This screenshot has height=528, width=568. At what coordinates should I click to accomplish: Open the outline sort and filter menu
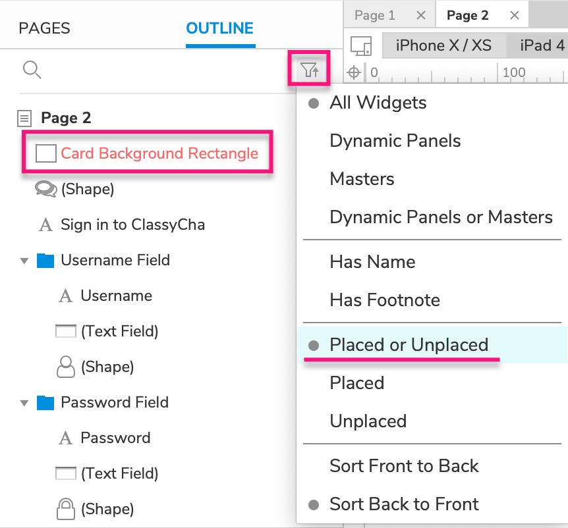[309, 68]
